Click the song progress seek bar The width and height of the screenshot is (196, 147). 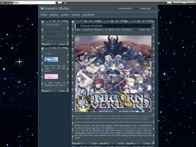[x=115, y=3]
